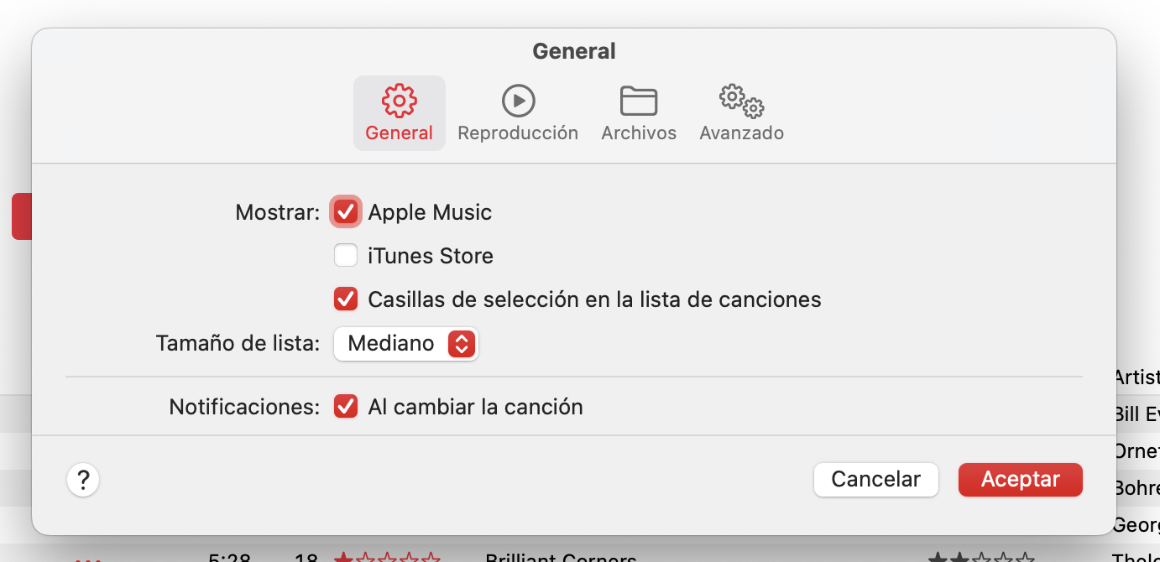Switch to the Reproducción tab label
Image resolution: width=1160 pixels, height=562 pixels.
click(518, 133)
